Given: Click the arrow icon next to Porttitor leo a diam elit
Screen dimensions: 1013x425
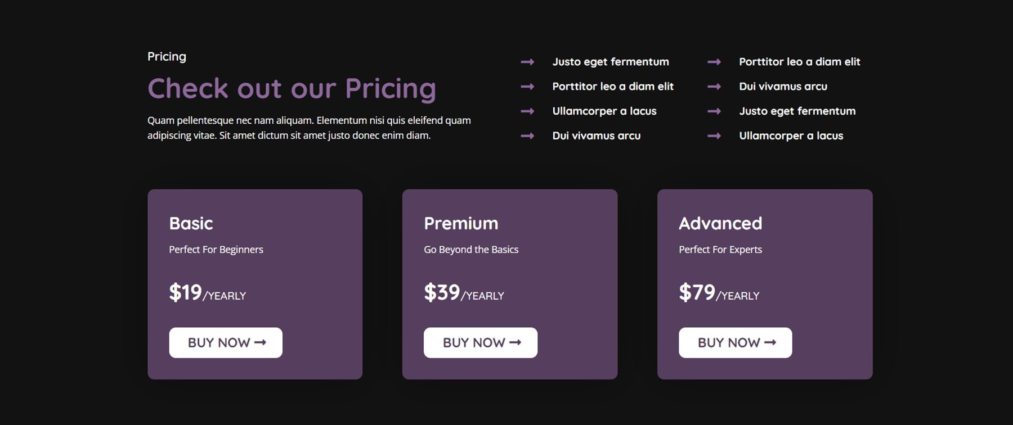Looking at the screenshot, I should tap(527, 87).
